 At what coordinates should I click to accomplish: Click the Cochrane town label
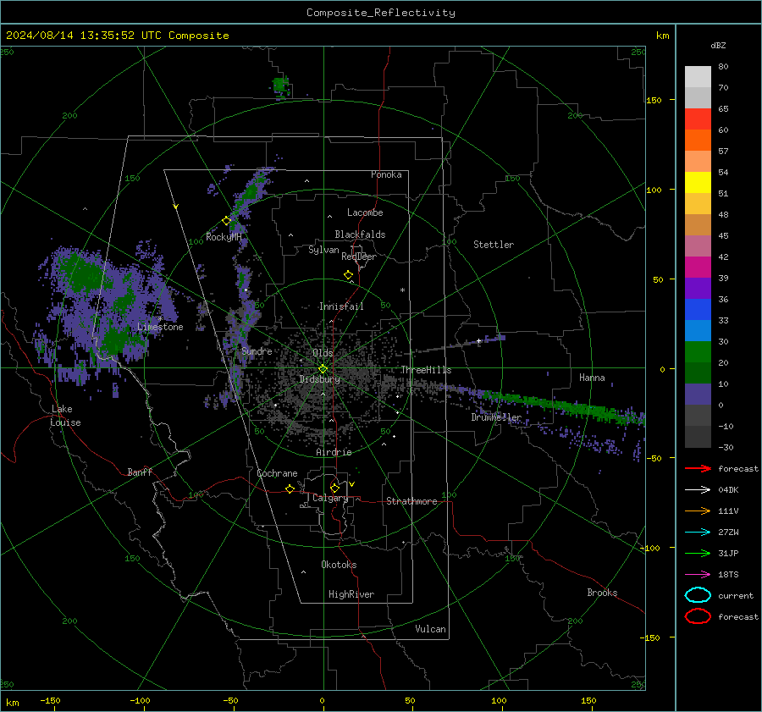tap(277, 473)
